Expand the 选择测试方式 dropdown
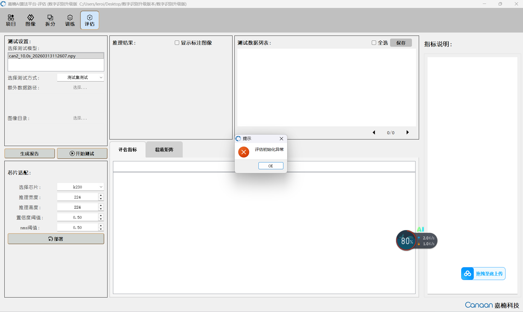523x312 pixels. tap(80, 78)
